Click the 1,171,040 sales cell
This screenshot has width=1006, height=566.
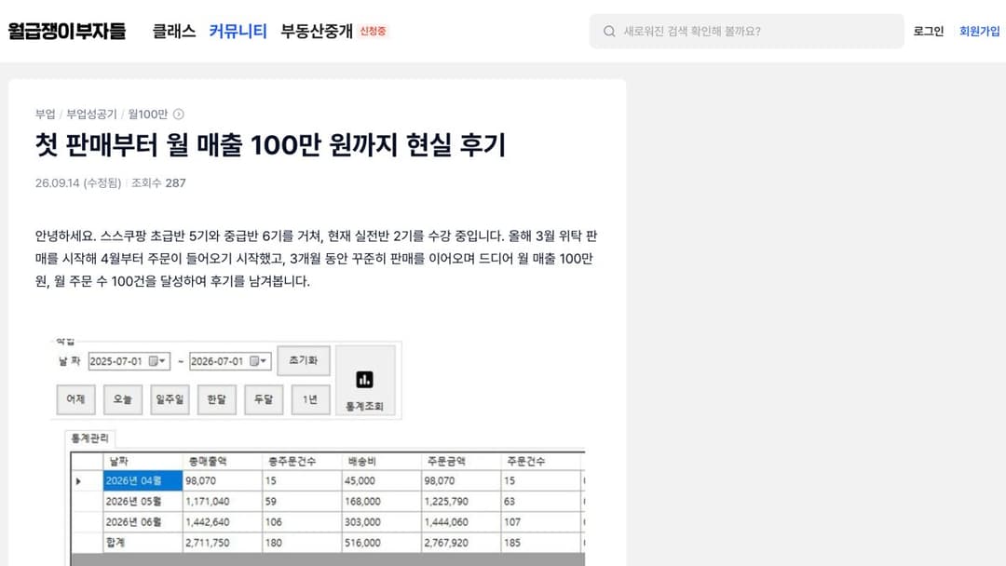(x=223, y=501)
